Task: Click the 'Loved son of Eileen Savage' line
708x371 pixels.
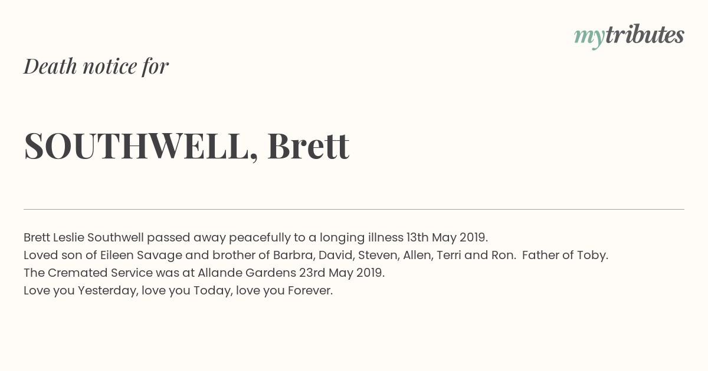Action: pos(316,256)
